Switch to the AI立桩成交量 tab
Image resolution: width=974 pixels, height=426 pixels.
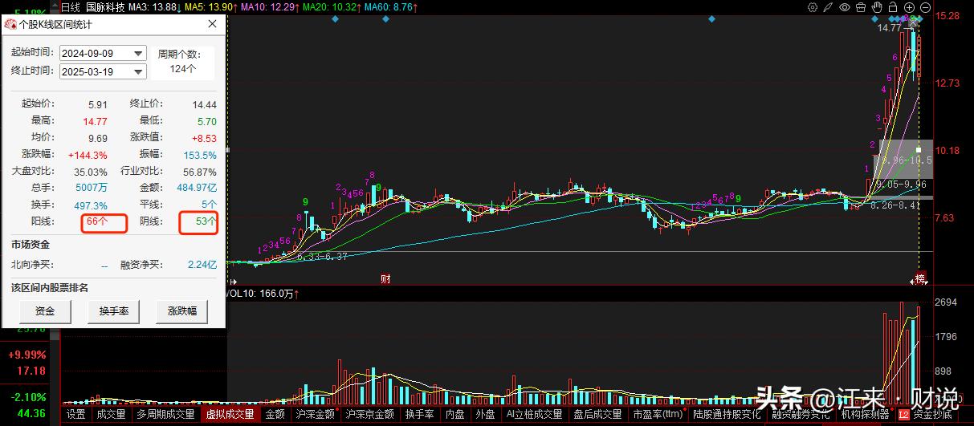pos(535,415)
